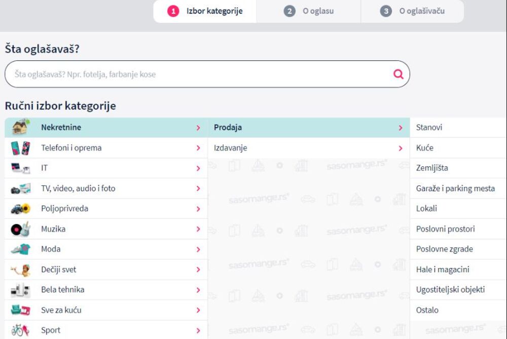This screenshot has width=507, height=339.
Task: Open the Sve za kuću category
Action: coord(61,310)
